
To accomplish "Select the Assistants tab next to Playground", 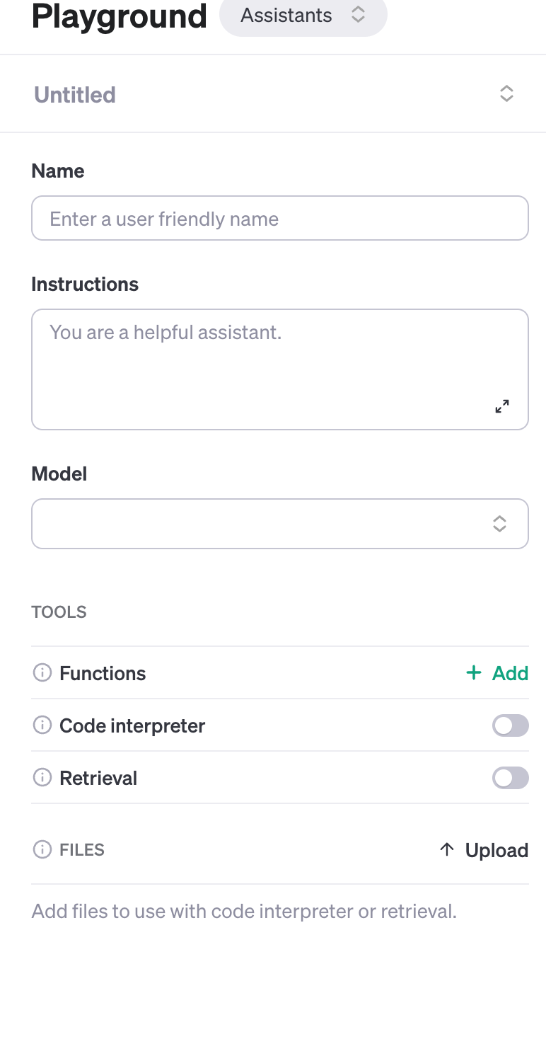I will tap(286, 16).
